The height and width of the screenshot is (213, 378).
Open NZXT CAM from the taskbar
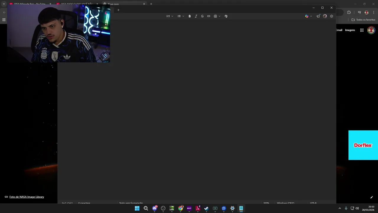(x=189, y=208)
